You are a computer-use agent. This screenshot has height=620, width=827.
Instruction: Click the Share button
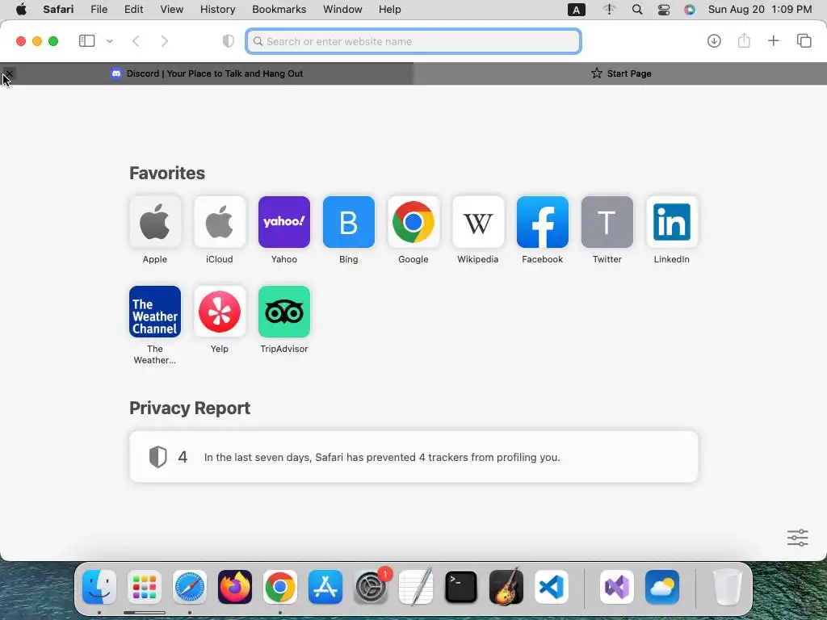[744, 40]
